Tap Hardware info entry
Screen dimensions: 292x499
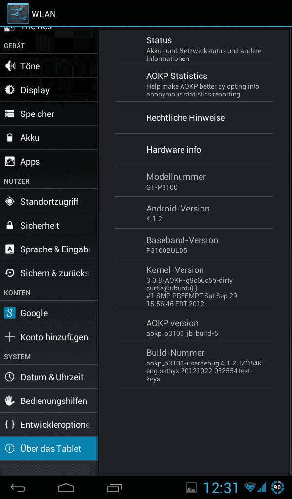[194, 149]
